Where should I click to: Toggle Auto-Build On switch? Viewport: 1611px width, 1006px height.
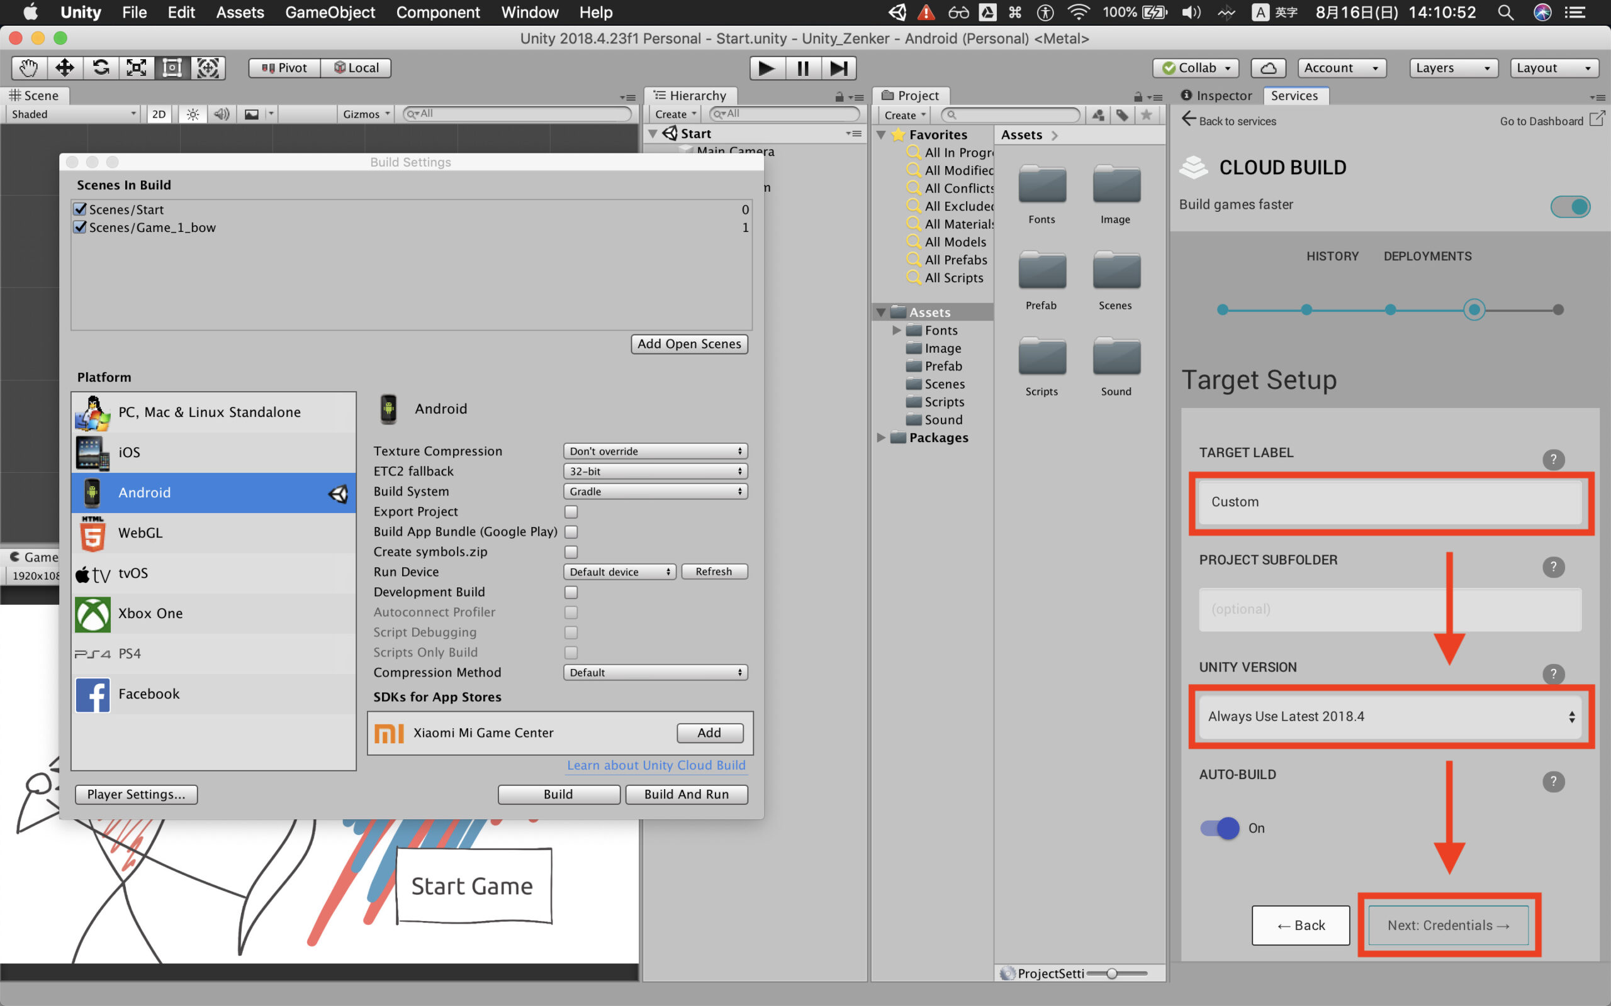click(1220, 827)
